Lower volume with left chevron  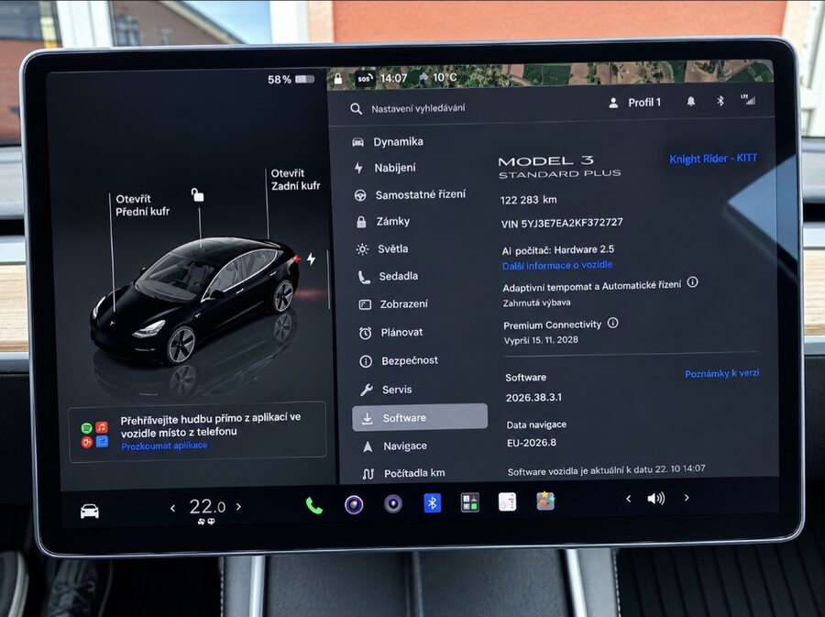[x=628, y=499]
